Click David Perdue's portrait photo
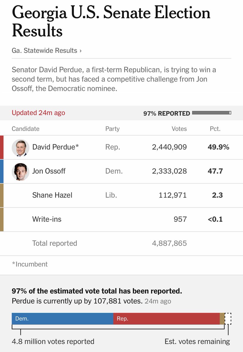The width and height of the screenshot is (243, 352). pos(21,148)
